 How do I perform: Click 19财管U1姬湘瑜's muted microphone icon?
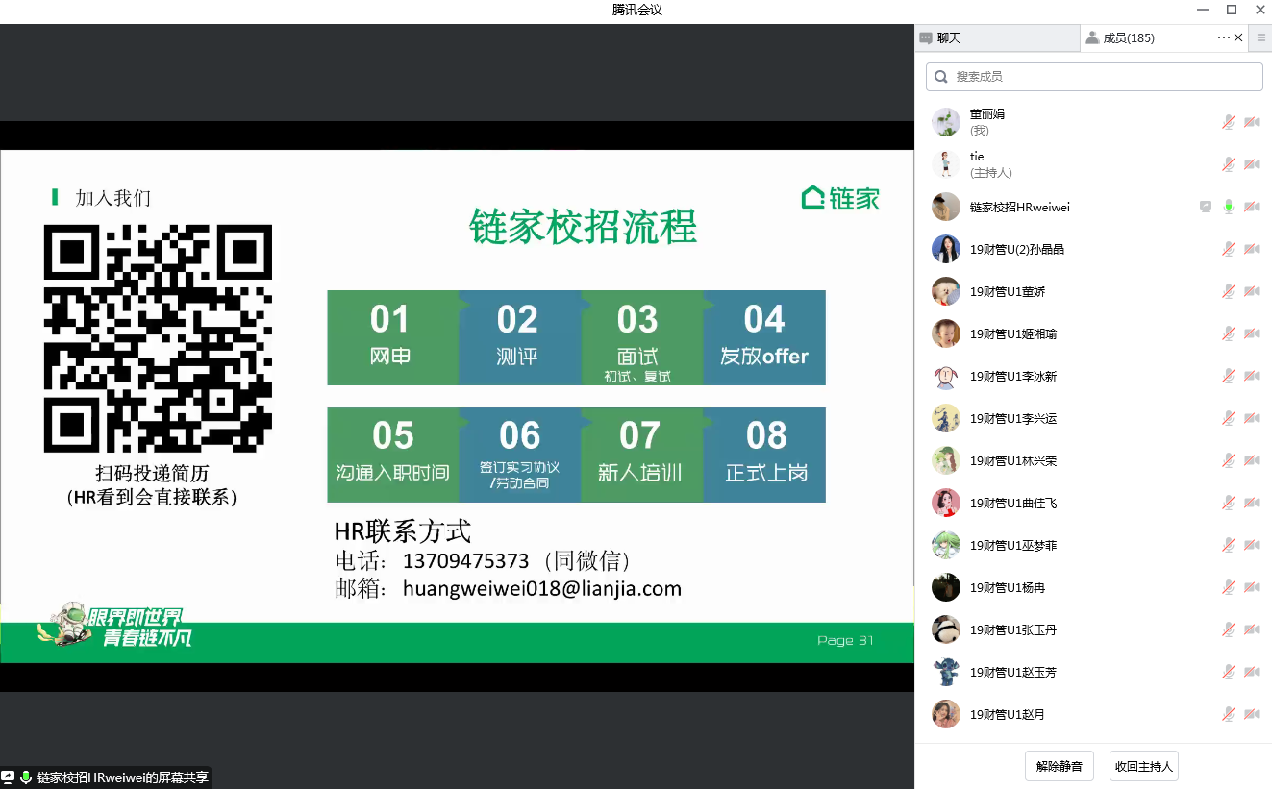1229,333
